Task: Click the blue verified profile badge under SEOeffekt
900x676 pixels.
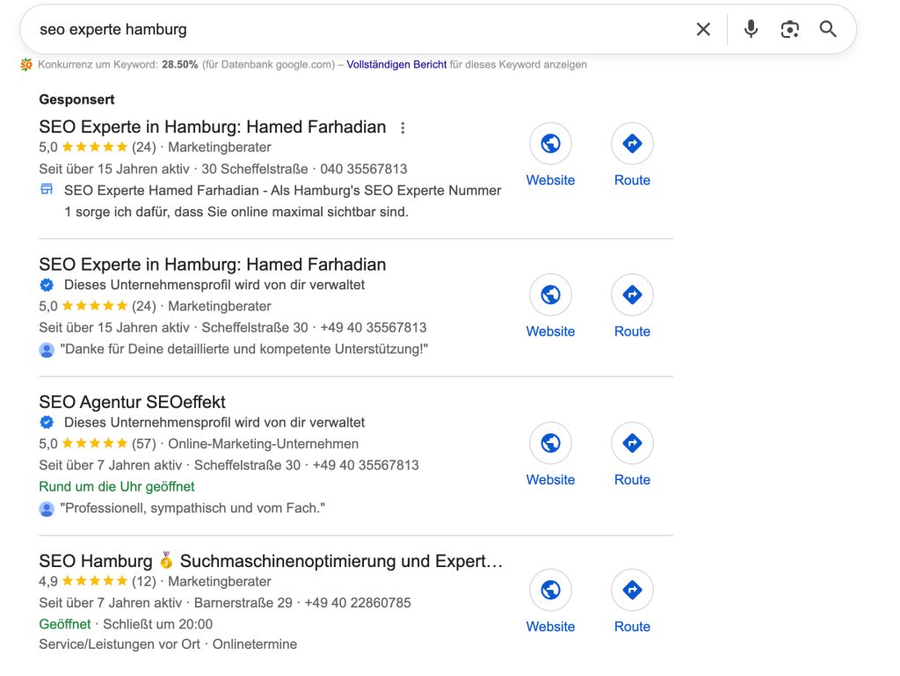Action: (x=47, y=422)
